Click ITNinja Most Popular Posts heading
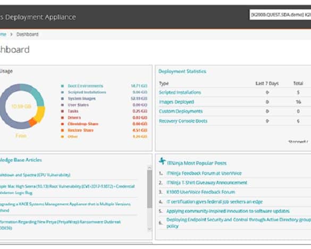311x249 pixels. [197, 163]
